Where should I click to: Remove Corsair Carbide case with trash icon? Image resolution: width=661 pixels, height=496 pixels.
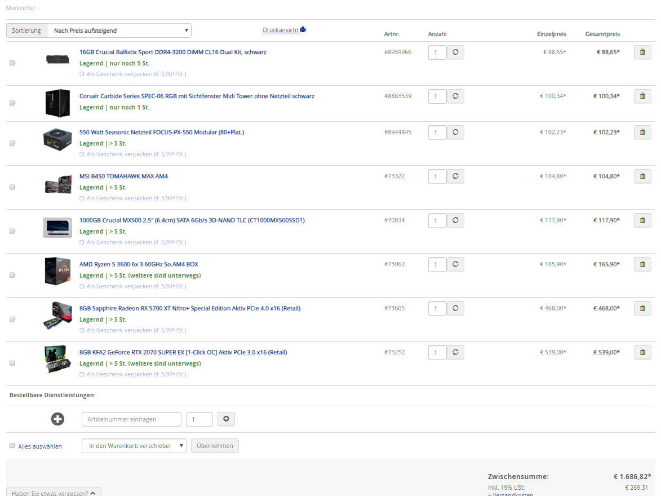click(x=642, y=96)
